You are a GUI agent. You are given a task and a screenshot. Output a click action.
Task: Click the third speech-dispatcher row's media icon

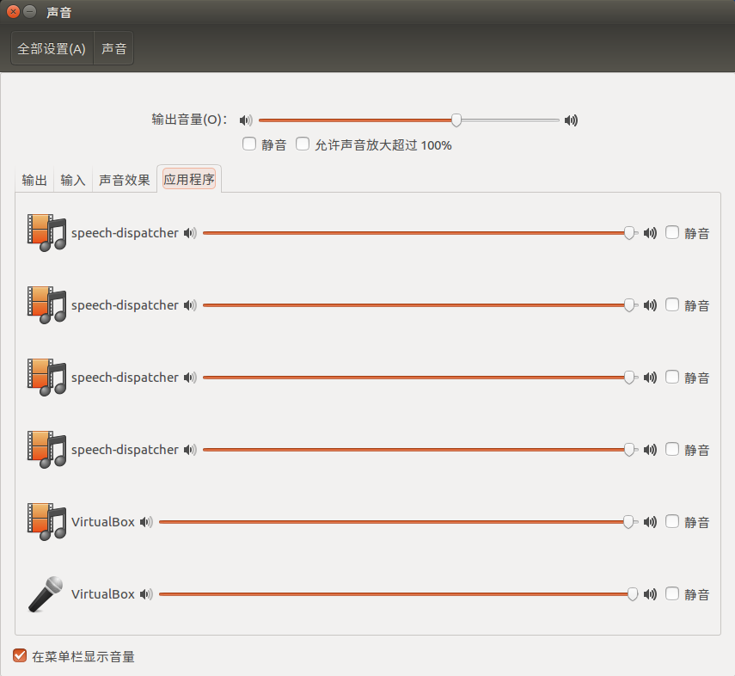coord(46,378)
